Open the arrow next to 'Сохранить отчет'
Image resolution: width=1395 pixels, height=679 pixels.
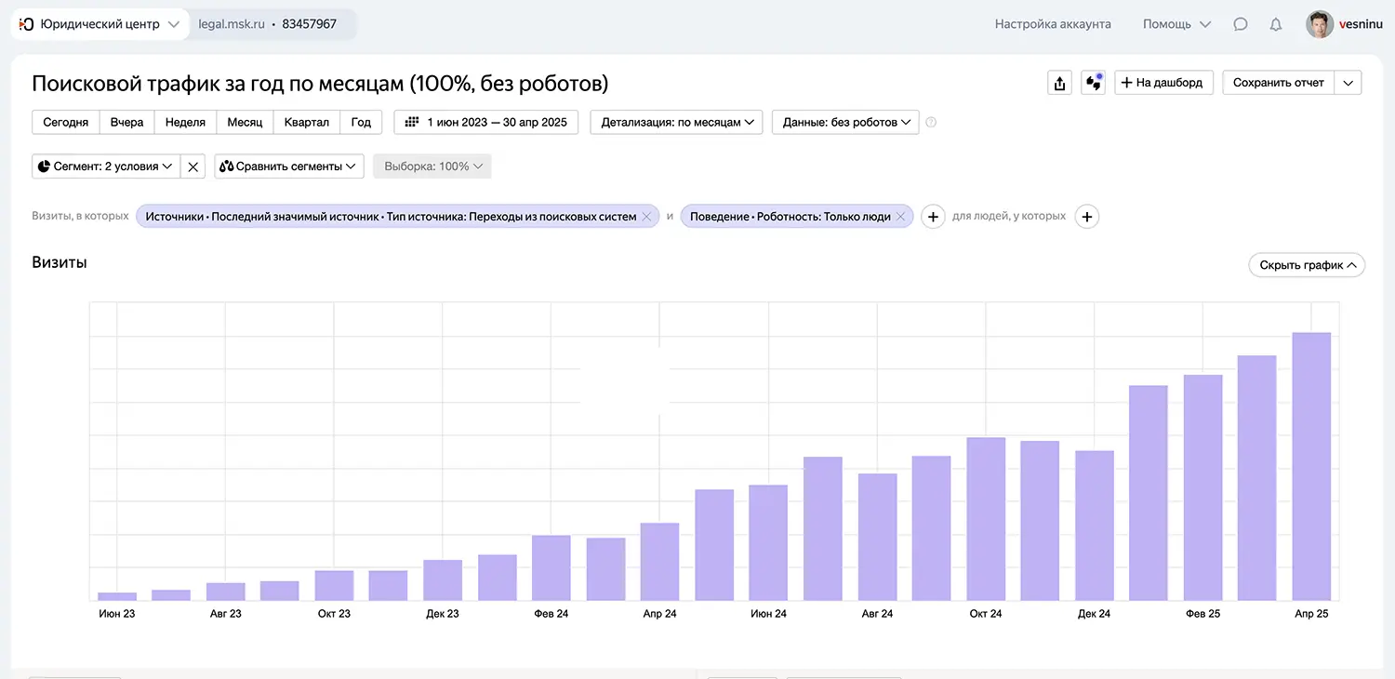(x=1348, y=83)
